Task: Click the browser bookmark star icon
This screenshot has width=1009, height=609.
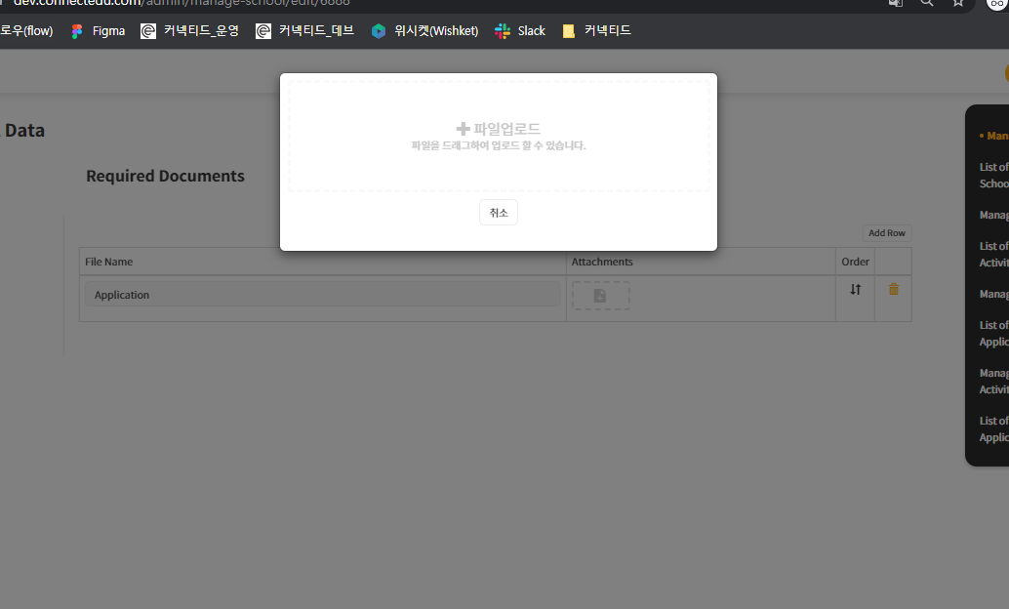Action: pos(958,3)
